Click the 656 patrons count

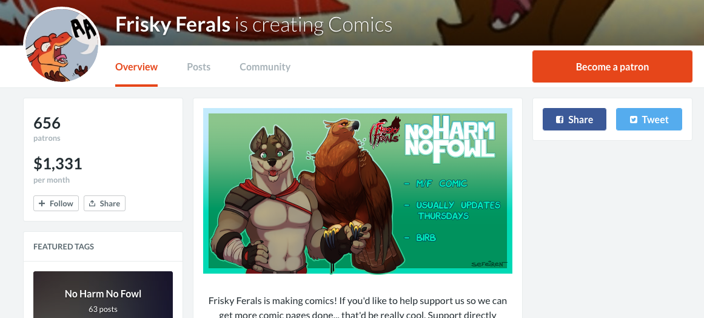pos(47,123)
